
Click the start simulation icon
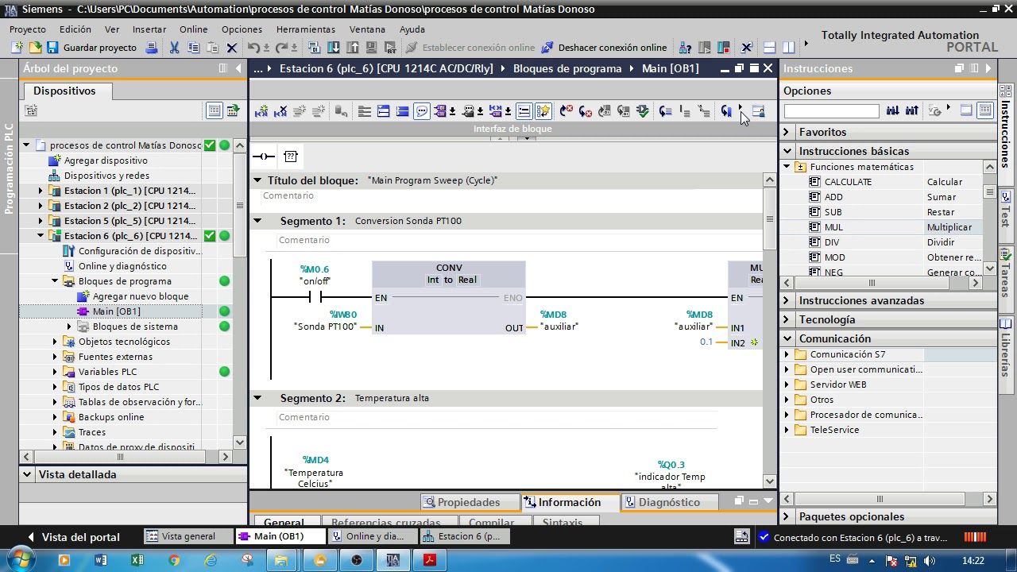(371, 48)
